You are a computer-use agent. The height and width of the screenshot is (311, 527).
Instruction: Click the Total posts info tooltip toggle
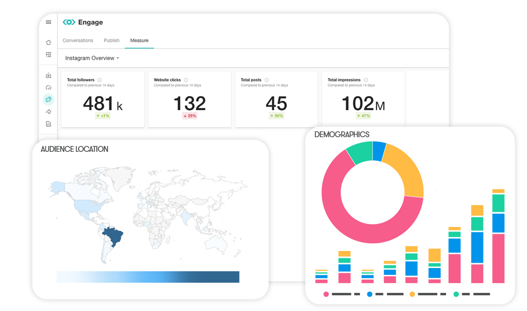pos(267,79)
